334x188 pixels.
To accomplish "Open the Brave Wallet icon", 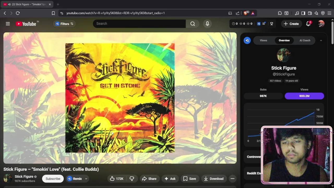I will pos(310,13).
